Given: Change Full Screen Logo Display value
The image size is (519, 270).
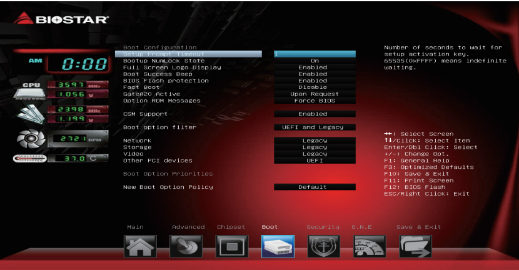Looking at the screenshot, I should click(x=315, y=67).
